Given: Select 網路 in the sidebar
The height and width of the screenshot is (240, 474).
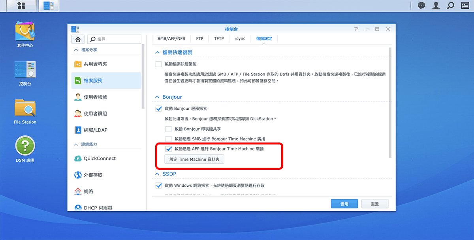Looking at the screenshot, I should pos(106,192).
